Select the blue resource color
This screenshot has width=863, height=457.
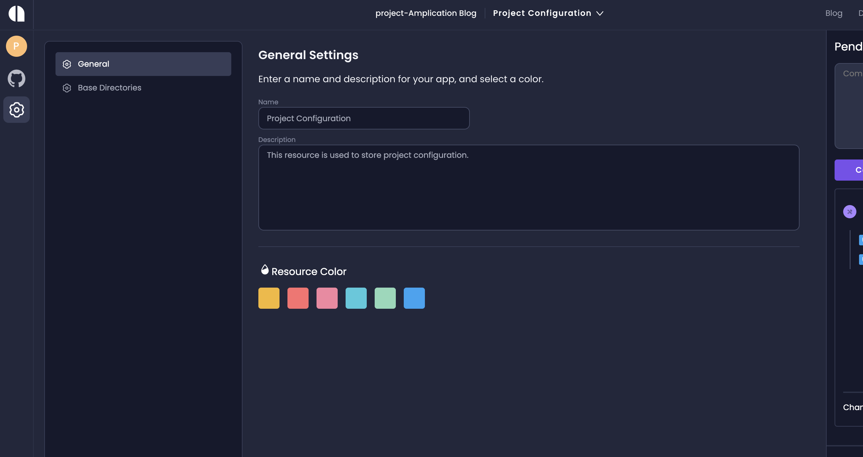(414, 298)
